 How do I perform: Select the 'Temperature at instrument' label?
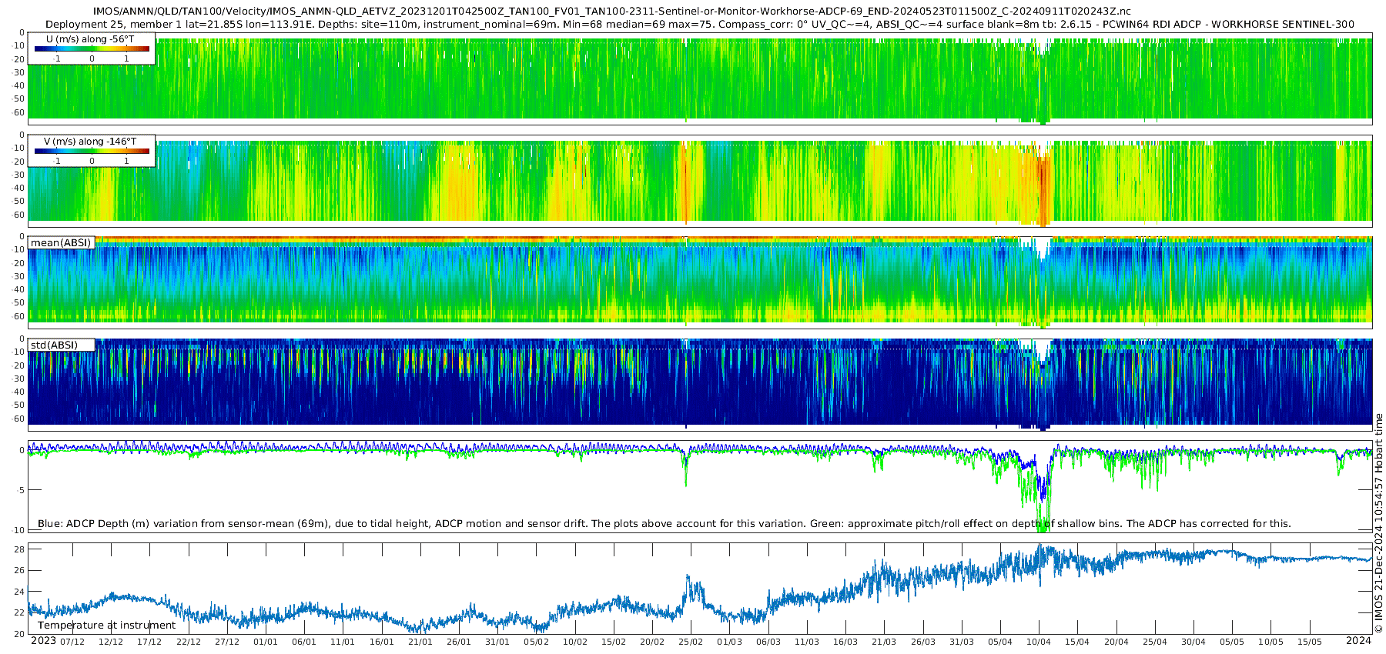107,626
